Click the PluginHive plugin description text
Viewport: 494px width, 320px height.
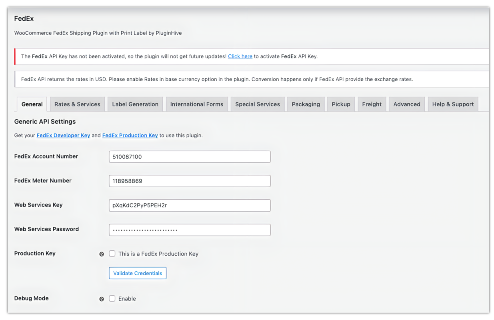coord(98,33)
